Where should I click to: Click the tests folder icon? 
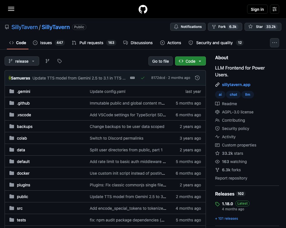[x=12, y=220]
